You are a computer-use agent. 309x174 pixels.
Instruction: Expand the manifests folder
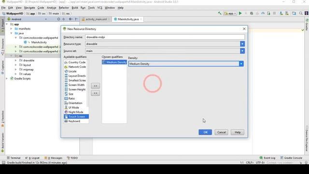pyautogui.click(x=11, y=29)
